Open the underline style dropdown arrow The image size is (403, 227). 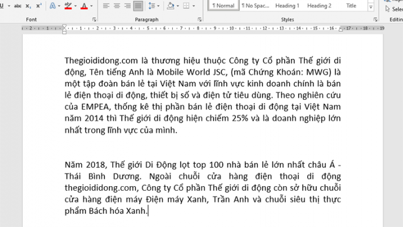9,6
